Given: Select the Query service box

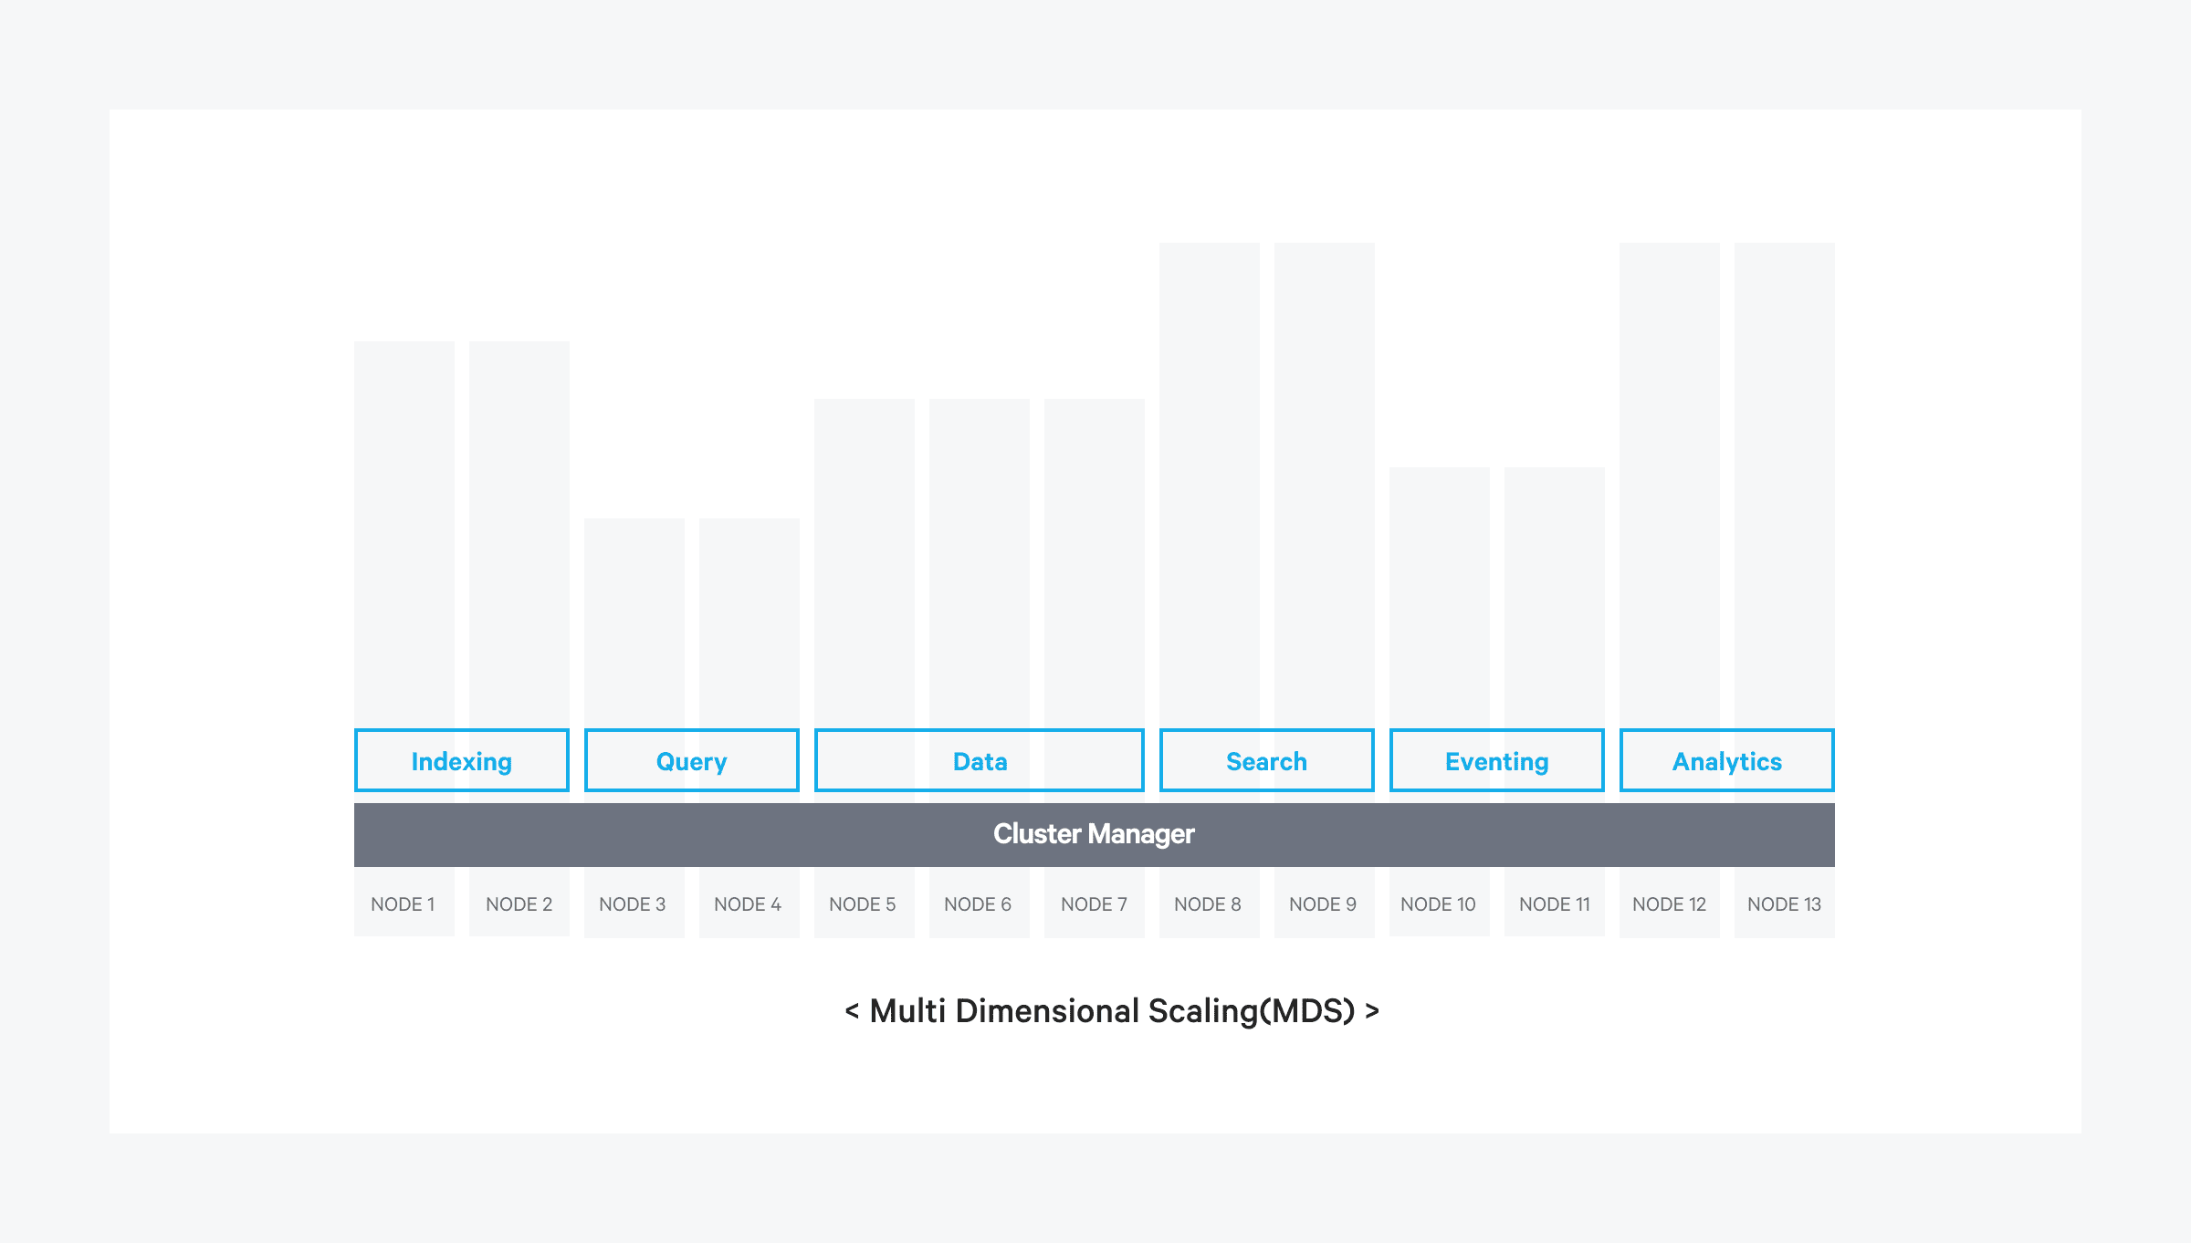Looking at the screenshot, I should [x=691, y=760].
